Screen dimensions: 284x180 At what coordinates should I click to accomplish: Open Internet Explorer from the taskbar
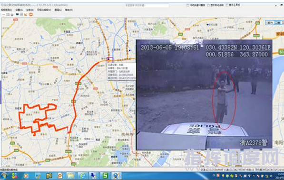coord(83,176)
